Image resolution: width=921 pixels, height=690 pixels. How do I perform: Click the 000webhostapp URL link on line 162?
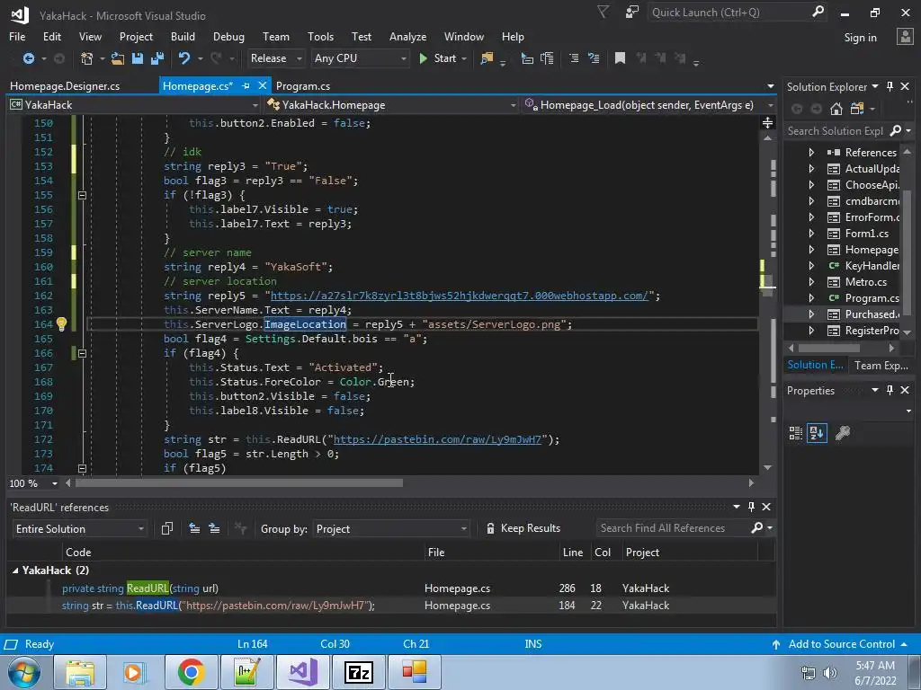459,296
